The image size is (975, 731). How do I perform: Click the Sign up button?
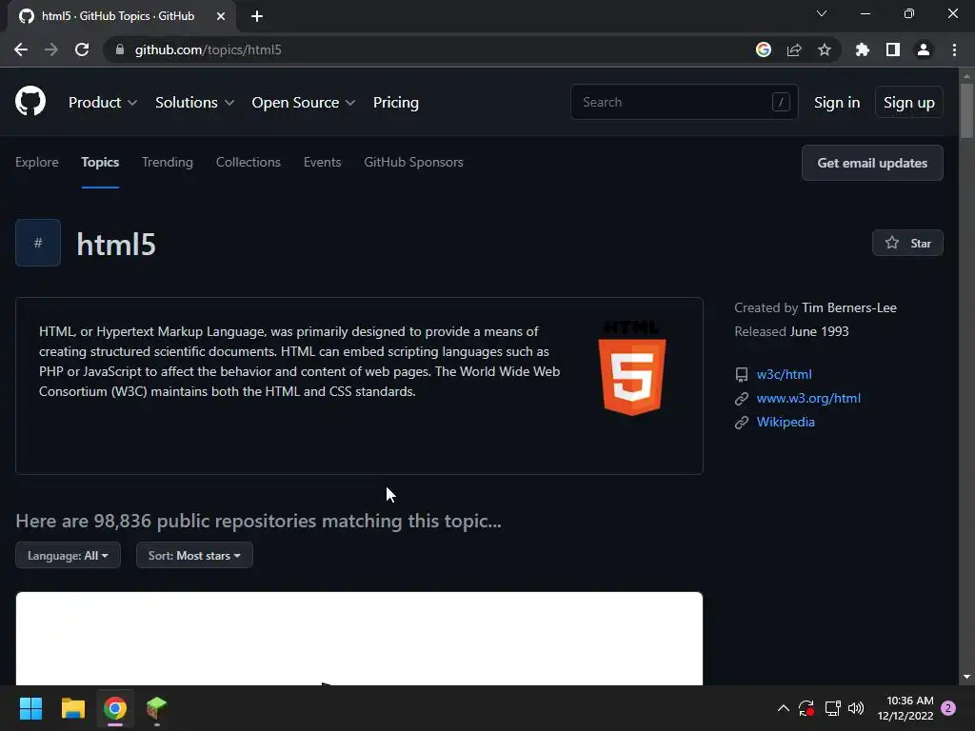click(909, 103)
